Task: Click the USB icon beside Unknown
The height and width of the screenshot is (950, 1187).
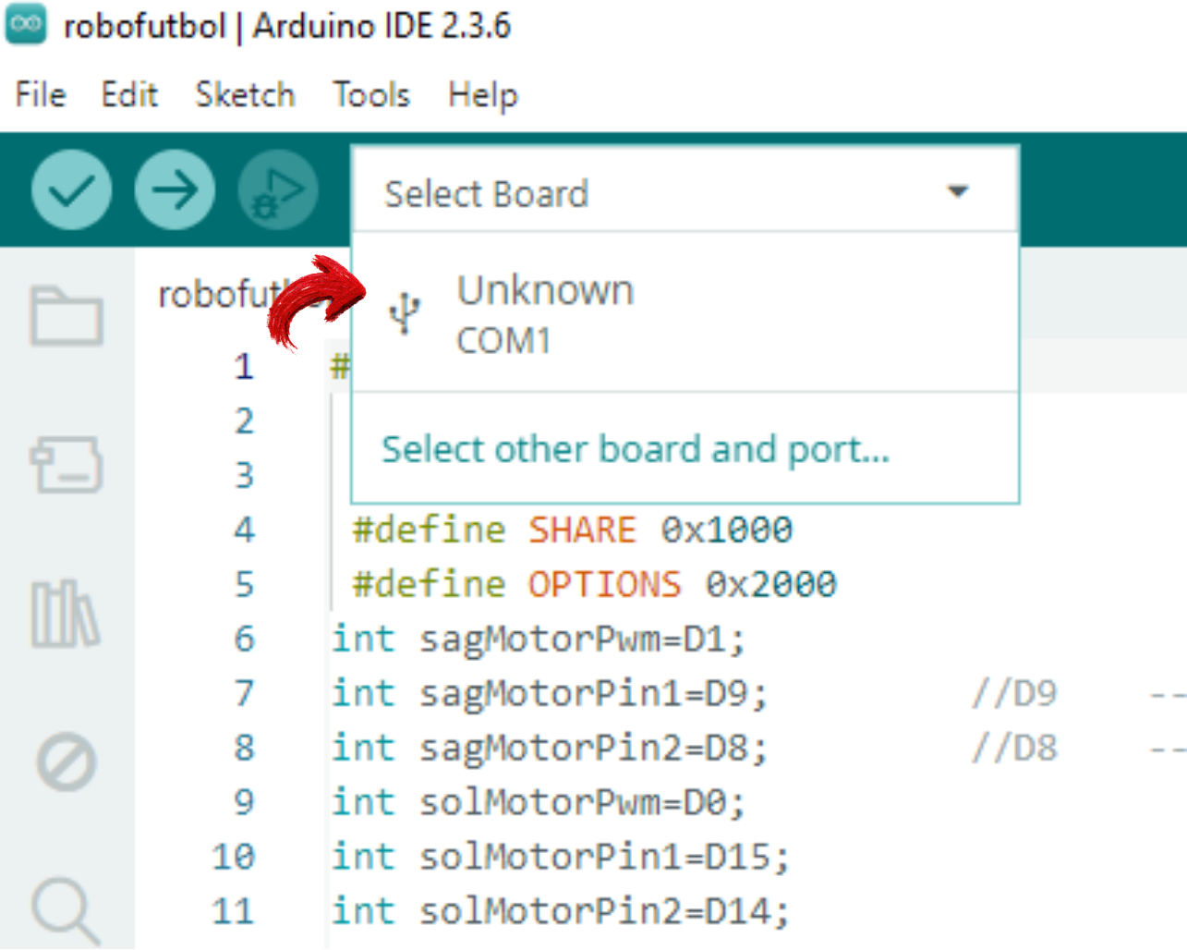Action: pos(405,314)
